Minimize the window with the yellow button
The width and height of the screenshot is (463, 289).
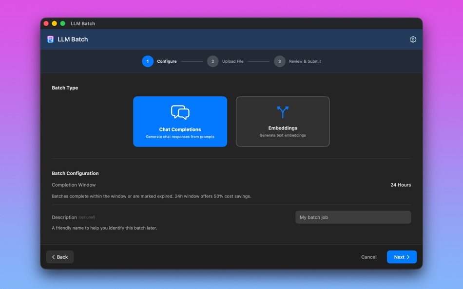pyautogui.click(x=54, y=23)
